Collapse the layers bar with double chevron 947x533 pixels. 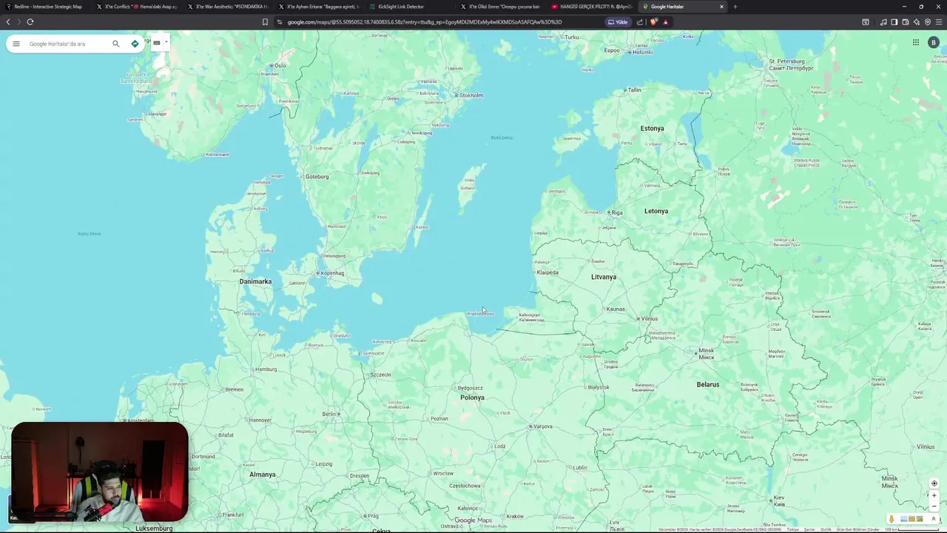pos(934,519)
